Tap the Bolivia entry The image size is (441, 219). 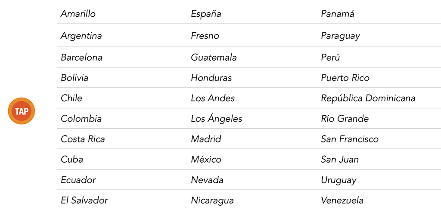(x=75, y=78)
